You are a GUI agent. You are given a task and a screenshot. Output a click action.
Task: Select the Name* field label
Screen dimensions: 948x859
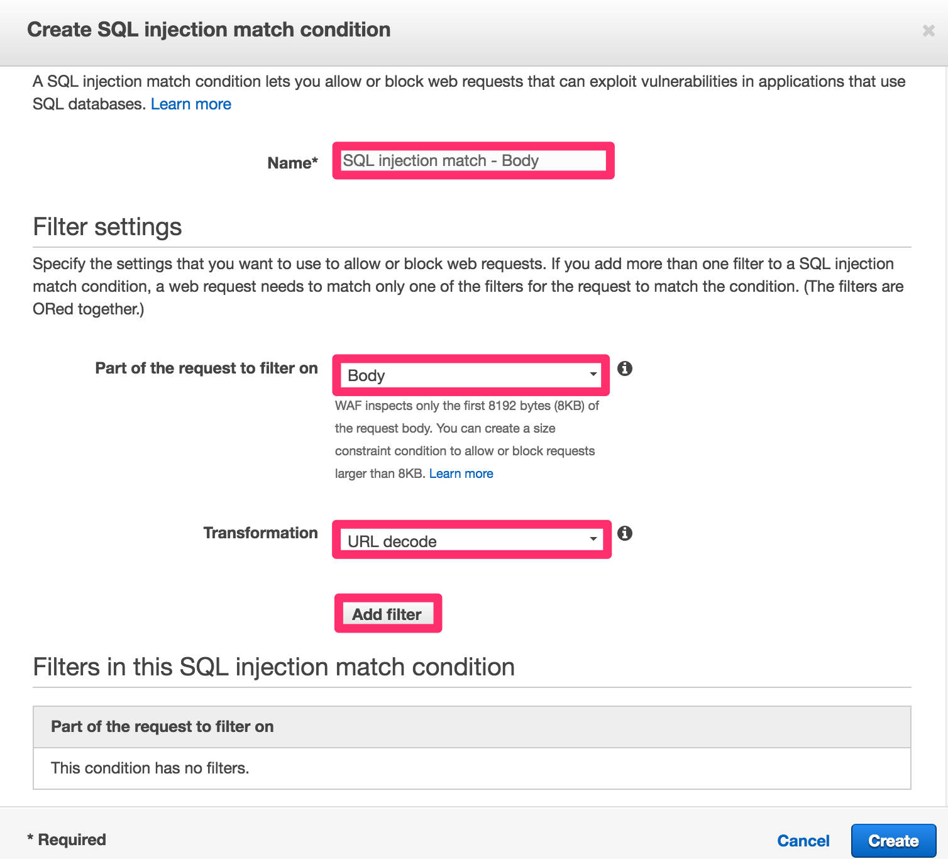(x=292, y=163)
